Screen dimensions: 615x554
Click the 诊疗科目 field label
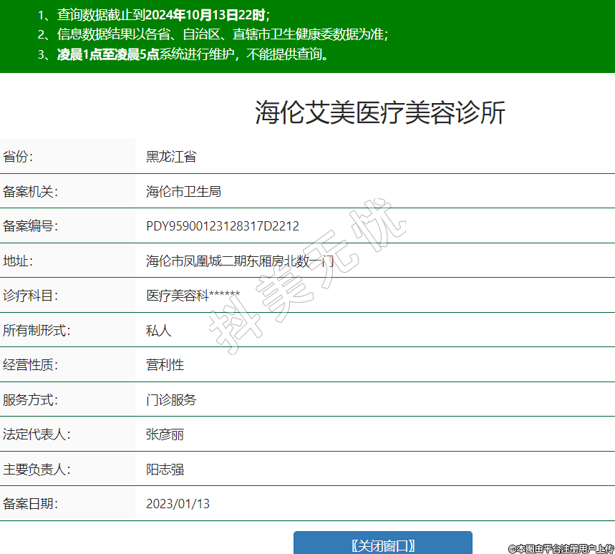(x=30, y=296)
